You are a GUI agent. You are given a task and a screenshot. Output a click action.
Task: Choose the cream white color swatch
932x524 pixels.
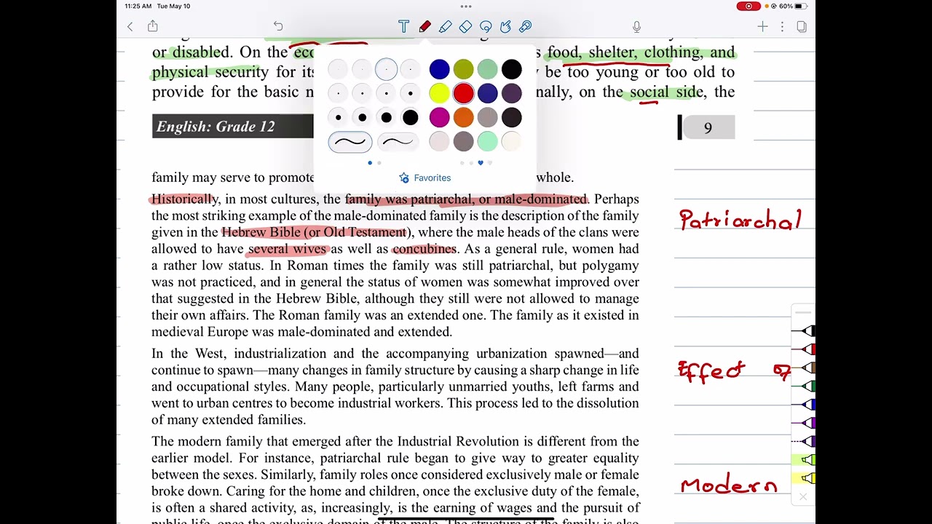click(511, 141)
